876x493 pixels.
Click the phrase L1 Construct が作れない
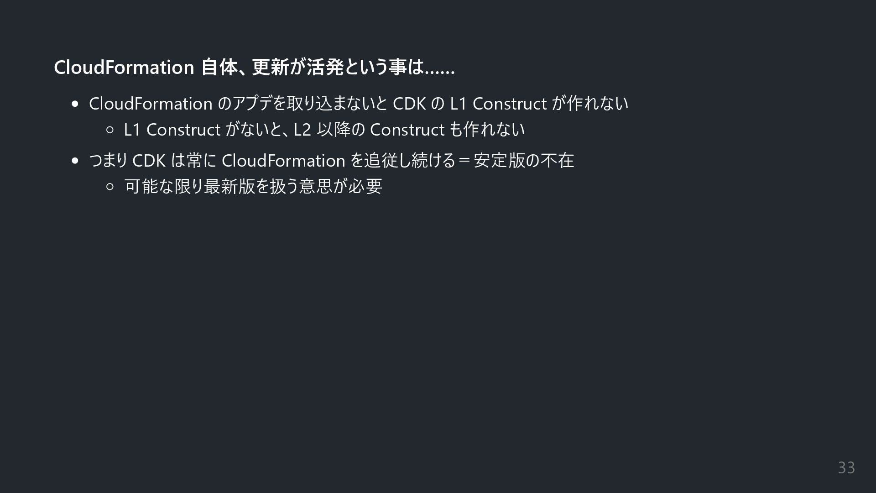[x=539, y=104]
